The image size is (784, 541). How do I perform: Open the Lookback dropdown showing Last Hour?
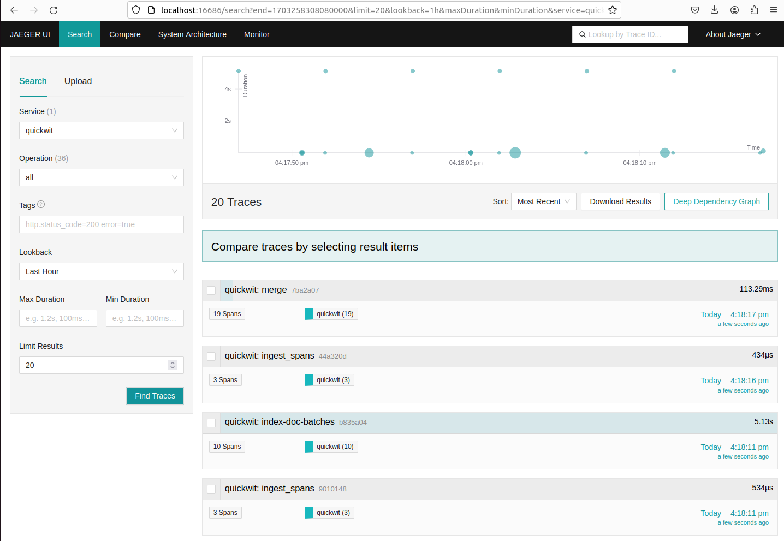tap(102, 271)
